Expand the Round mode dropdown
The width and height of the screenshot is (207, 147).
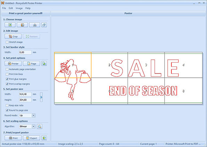pyautogui.click(x=33, y=115)
